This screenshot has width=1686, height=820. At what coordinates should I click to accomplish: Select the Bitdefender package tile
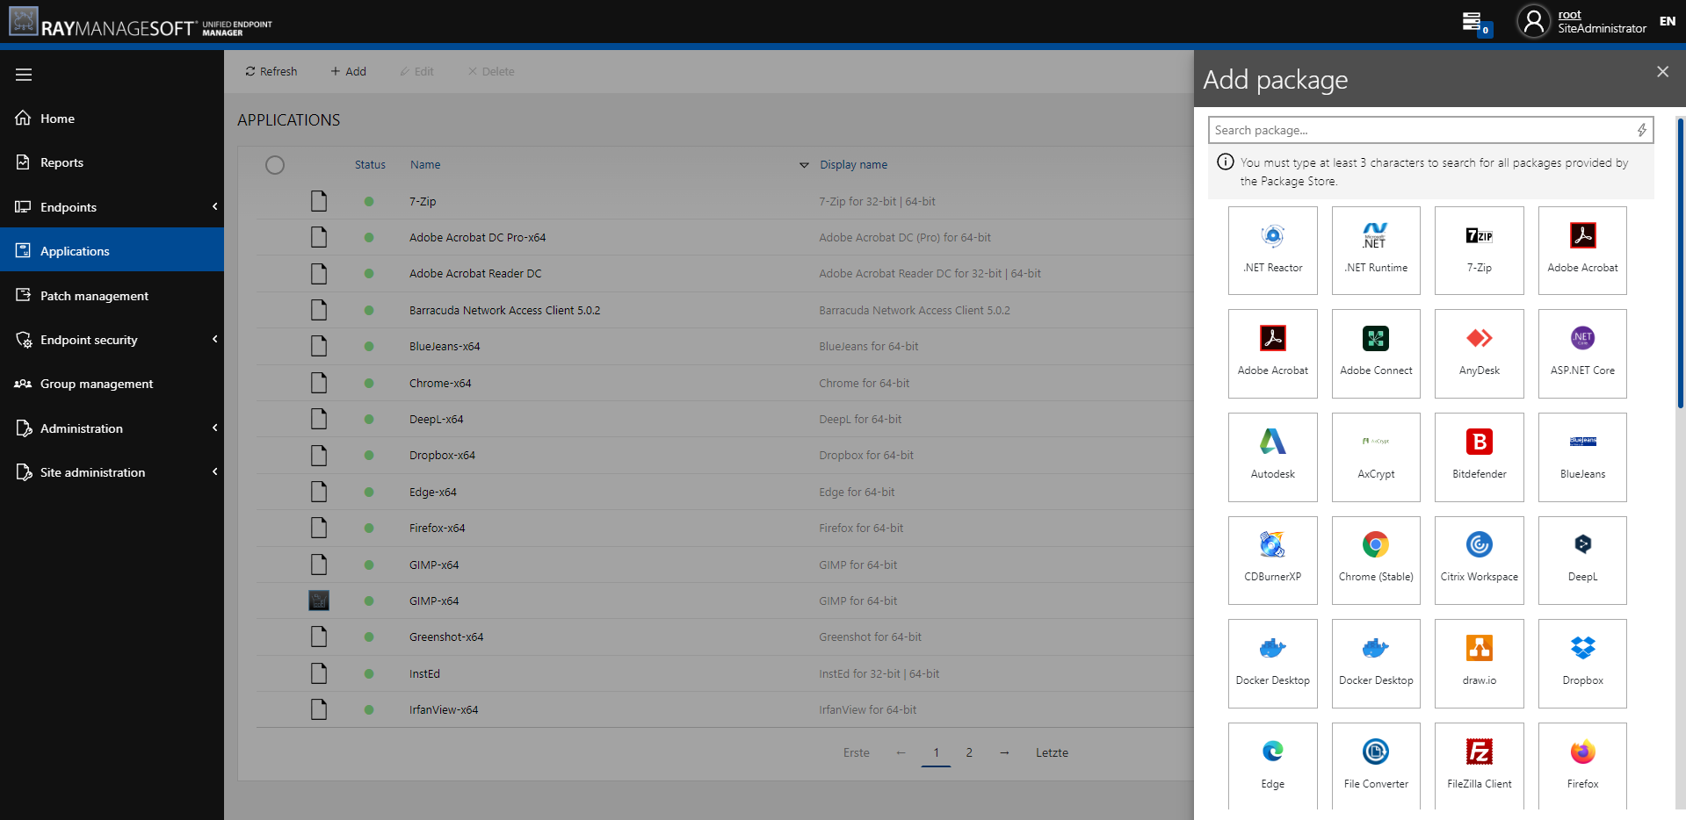tap(1479, 457)
